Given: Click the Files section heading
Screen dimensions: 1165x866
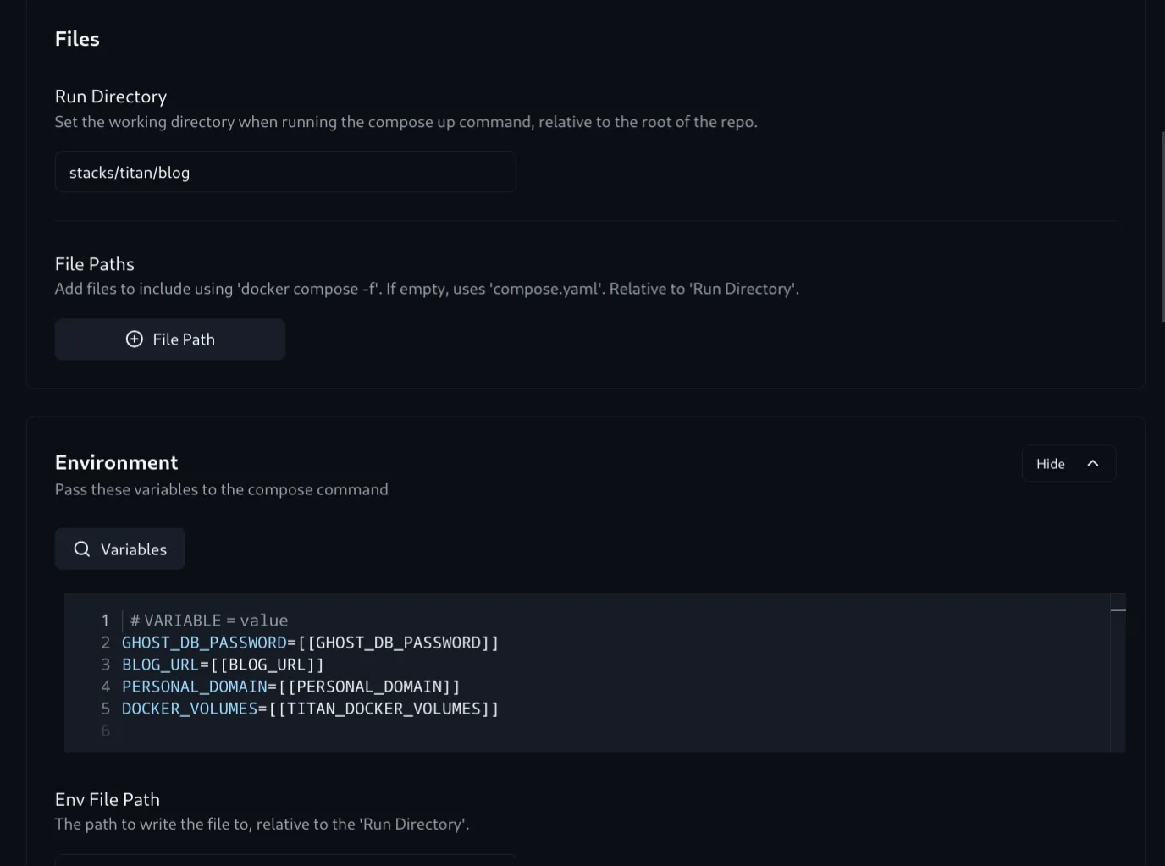Looking at the screenshot, I should point(77,39).
